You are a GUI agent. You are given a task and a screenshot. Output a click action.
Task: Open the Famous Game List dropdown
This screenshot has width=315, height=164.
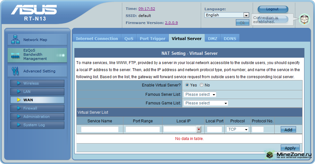[205, 103]
